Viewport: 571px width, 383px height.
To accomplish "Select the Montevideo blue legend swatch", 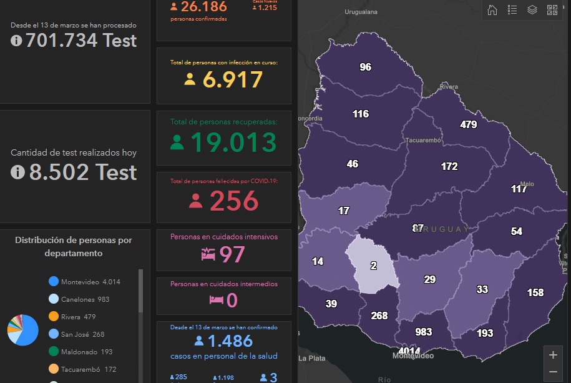I will tap(54, 282).
